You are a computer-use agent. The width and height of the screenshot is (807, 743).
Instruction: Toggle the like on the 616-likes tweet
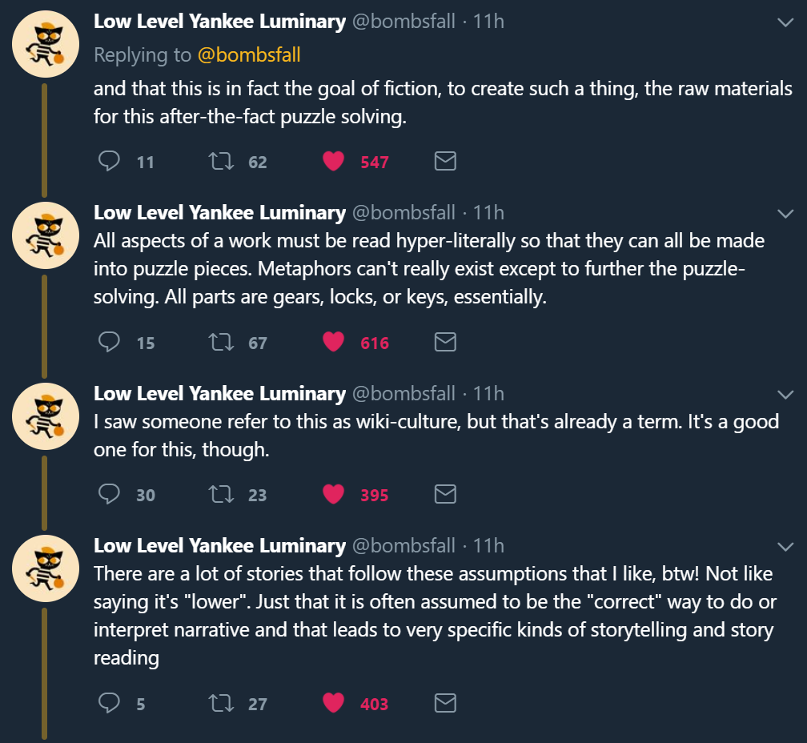(x=333, y=343)
